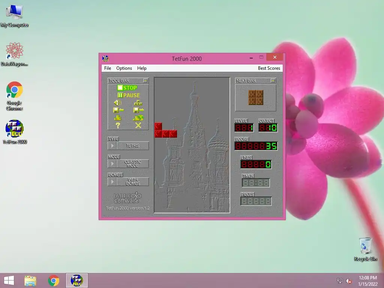Click the SCORE display showing 35
Screen dimensions: 384x288
point(256,146)
